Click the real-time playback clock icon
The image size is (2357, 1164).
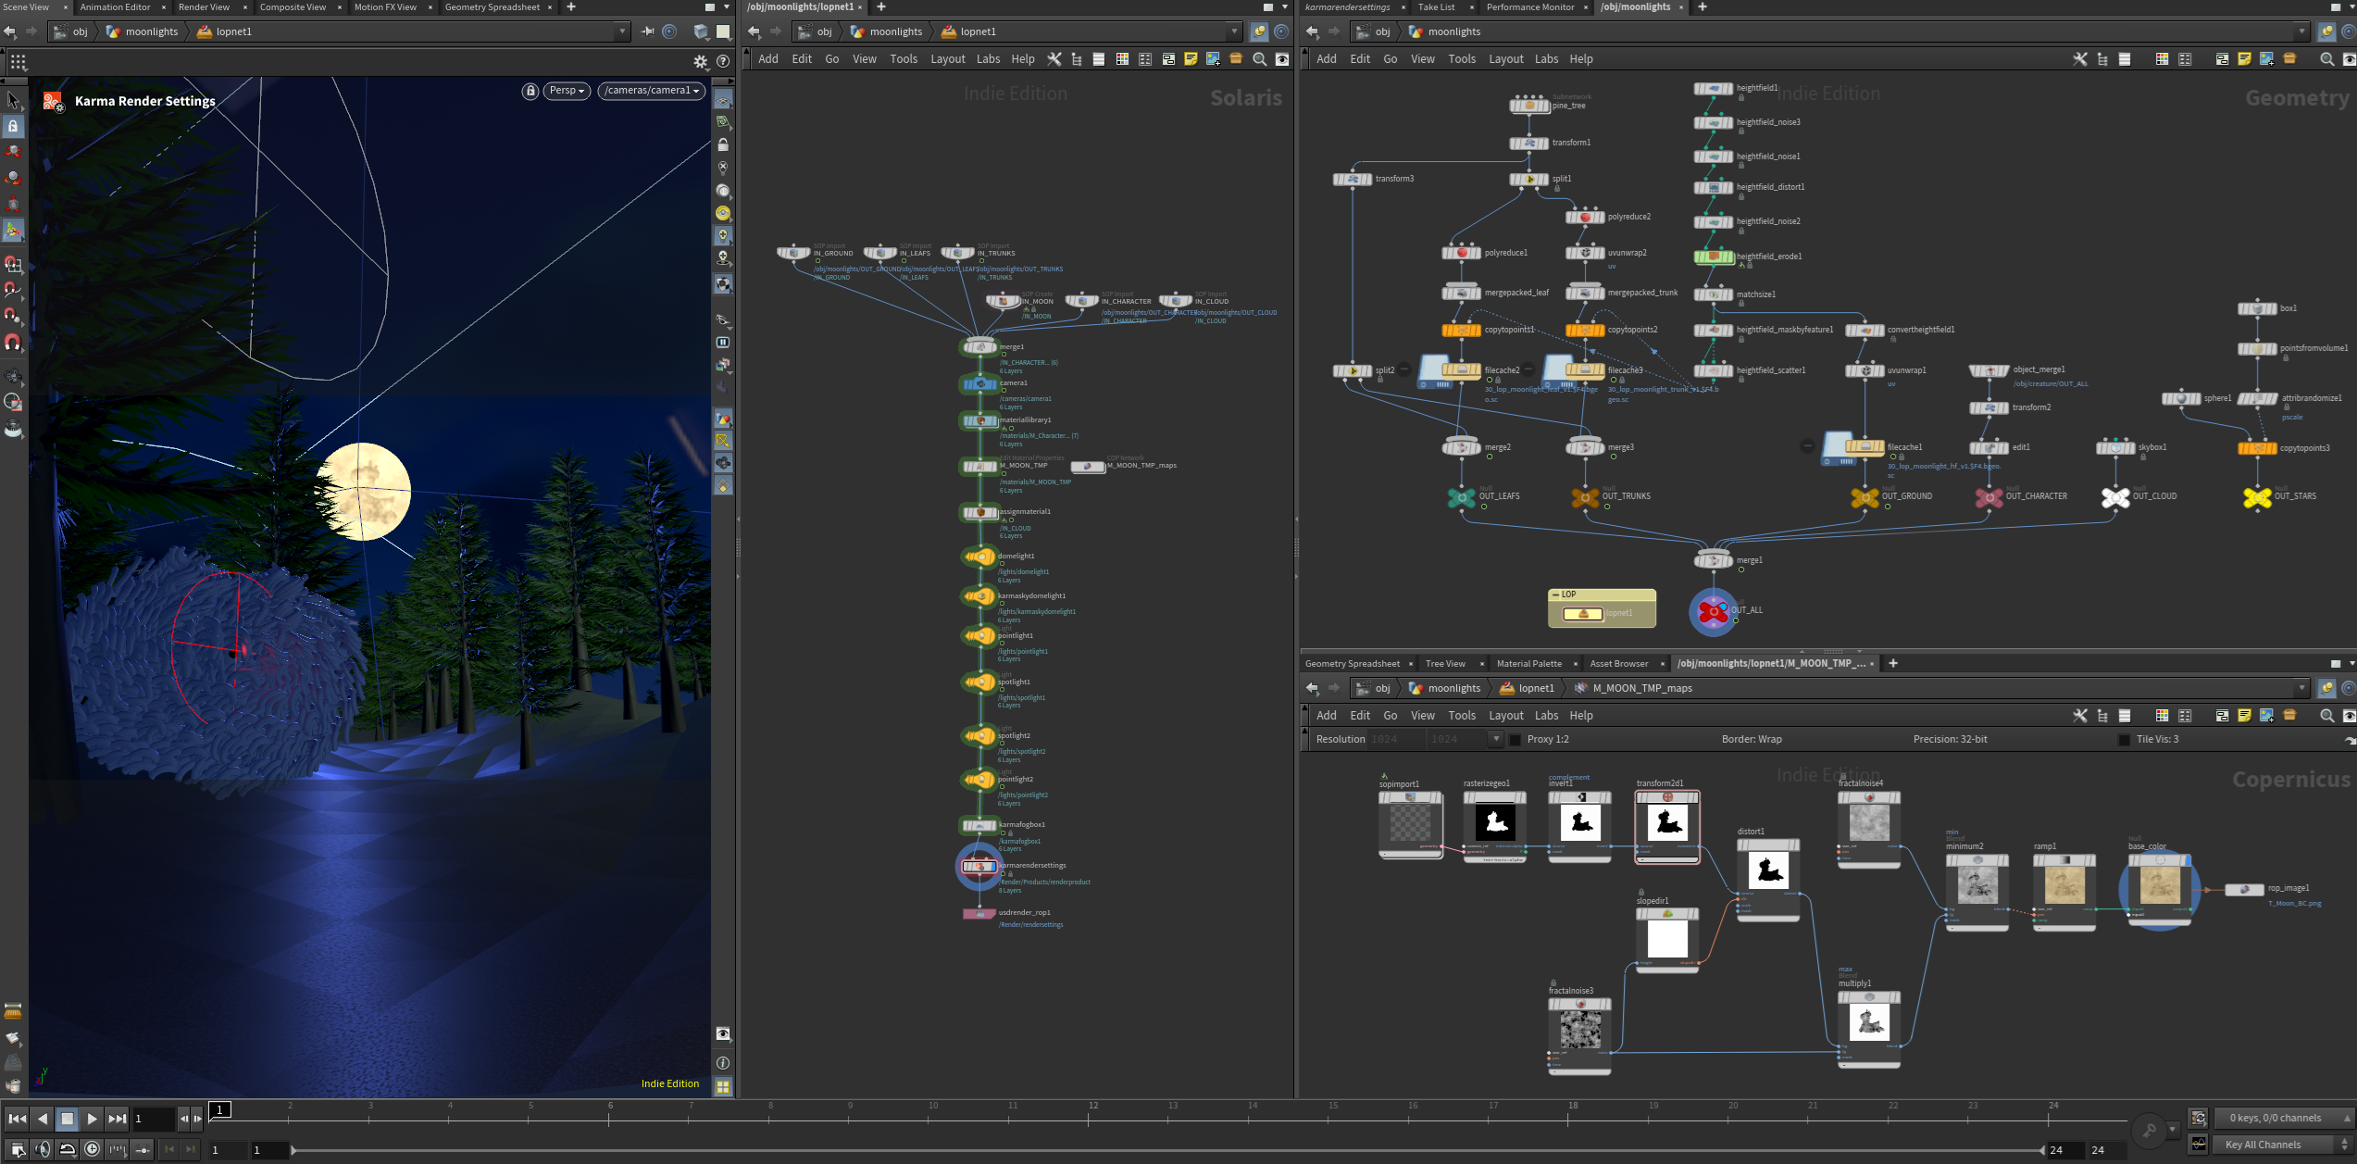point(92,1149)
